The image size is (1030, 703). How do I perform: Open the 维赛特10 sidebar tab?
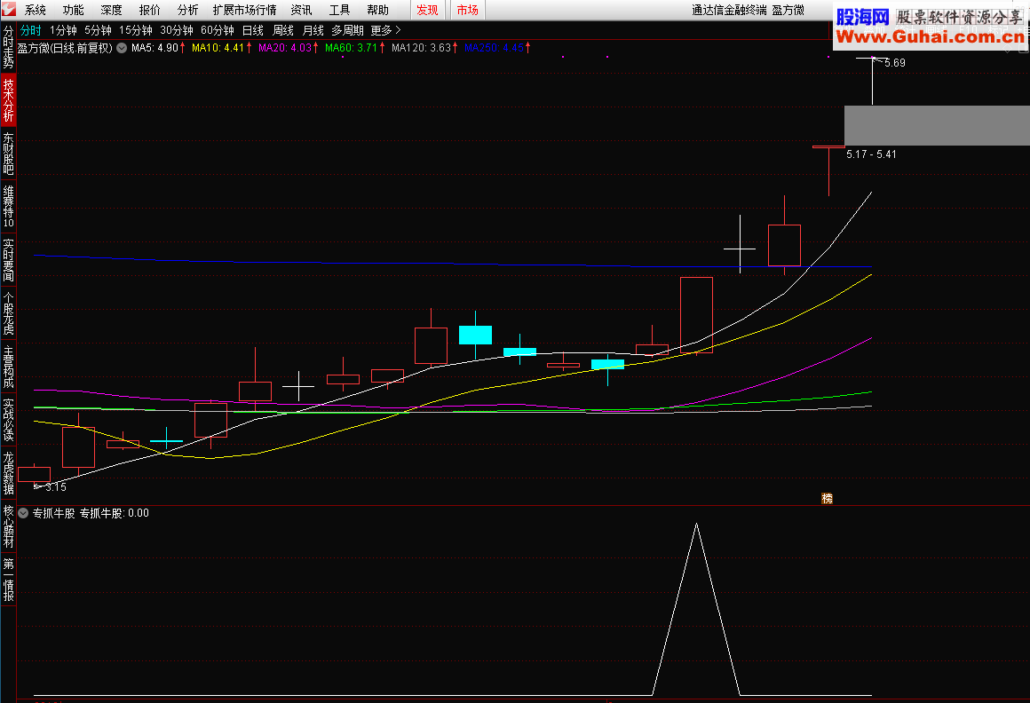9,206
